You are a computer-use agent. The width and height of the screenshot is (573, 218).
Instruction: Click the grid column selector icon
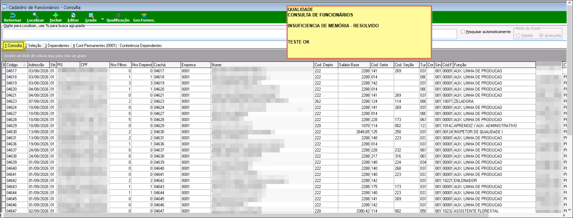pos(4,65)
